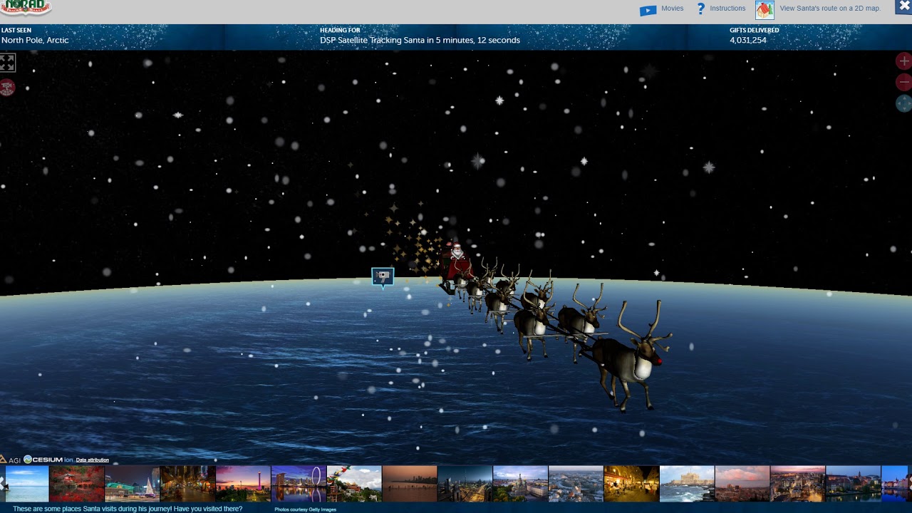Image resolution: width=912 pixels, height=513 pixels.
Task: Click the Instructions question mark icon
Action: 700,9
